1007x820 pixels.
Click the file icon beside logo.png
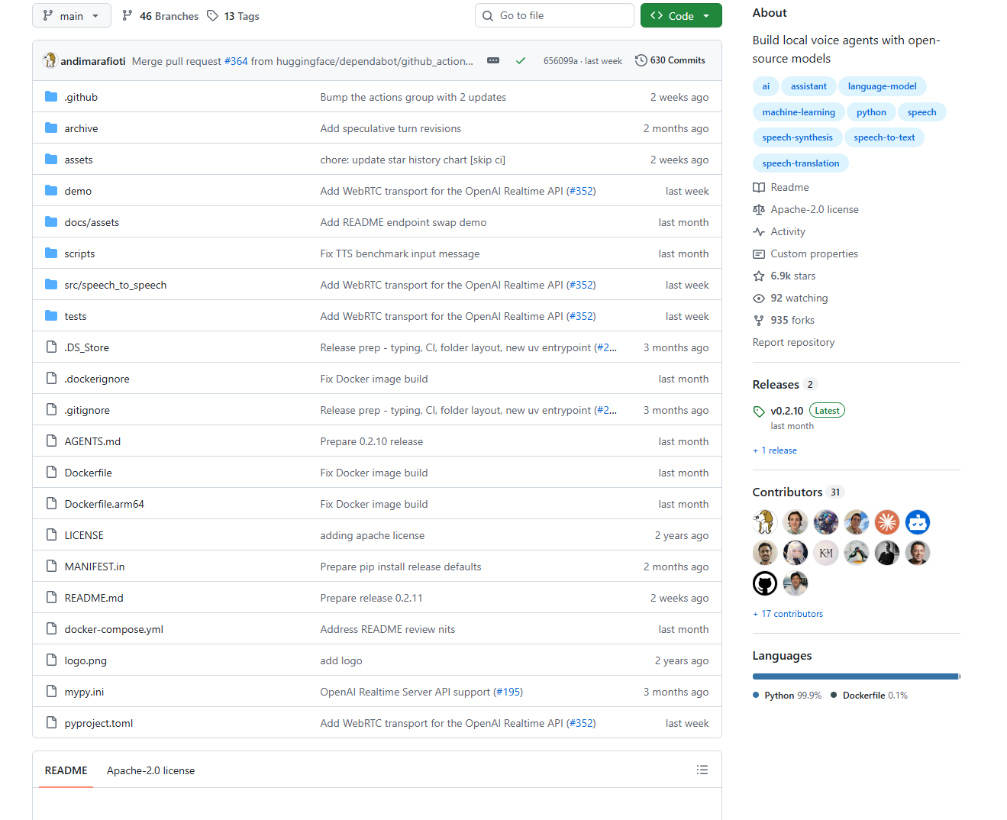[x=51, y=660]
